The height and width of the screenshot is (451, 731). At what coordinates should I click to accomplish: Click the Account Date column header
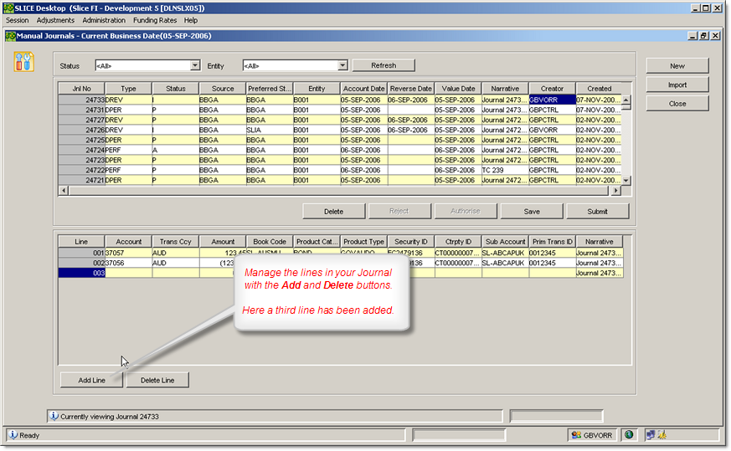coord(363,88)
